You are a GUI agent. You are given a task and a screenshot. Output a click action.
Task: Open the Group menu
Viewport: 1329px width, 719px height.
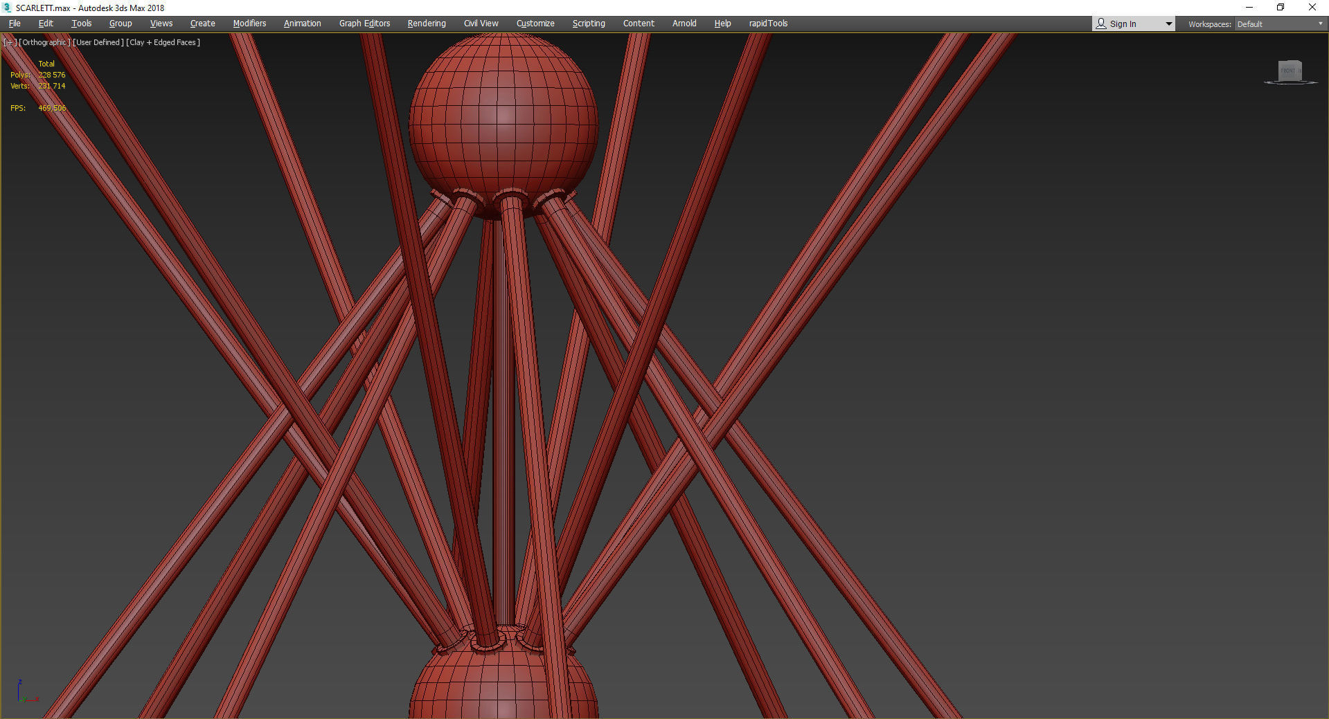point(121,24)
